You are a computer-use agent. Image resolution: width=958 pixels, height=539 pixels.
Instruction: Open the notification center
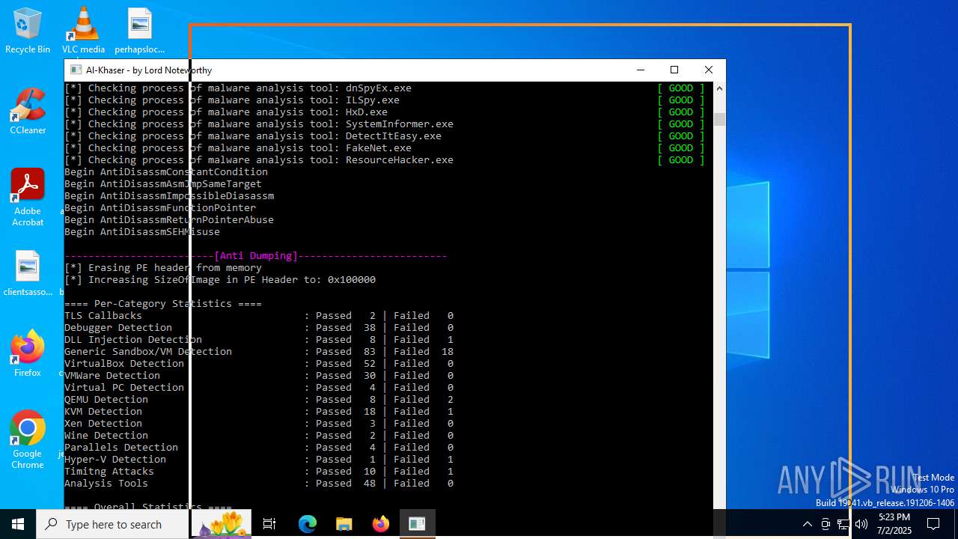point(933,524)
